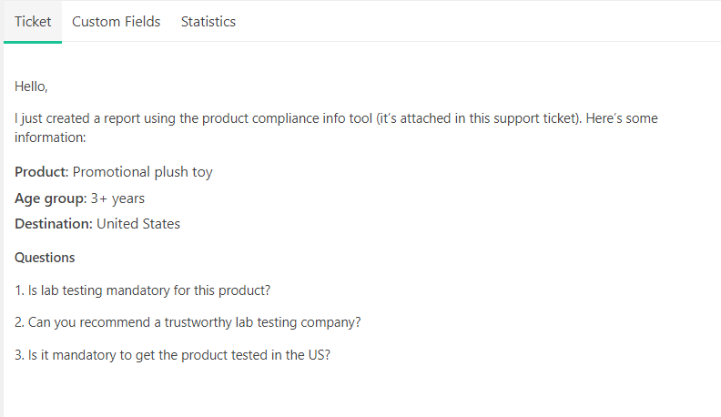Click question 2 about a trustworthy lab company
This screenshot has width=721, height=417.
(x=188, y=322)
